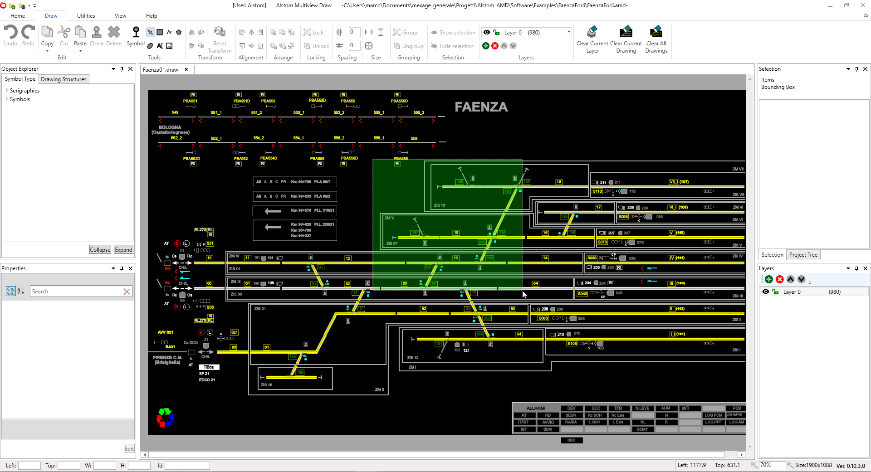Click the Reset Transform icon
This screenshot has height=472, width=871.
[x=220, y=32]
